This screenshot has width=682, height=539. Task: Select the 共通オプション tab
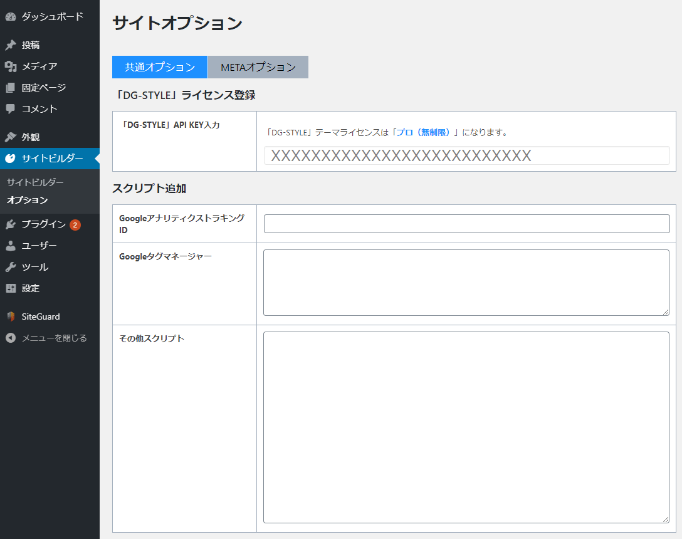(160, 67)
